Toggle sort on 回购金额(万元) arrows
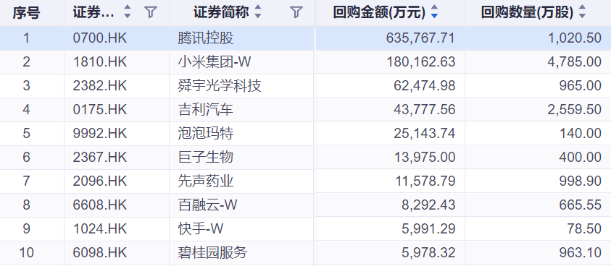Screen dimensions: 611x266 coord(434,12)
